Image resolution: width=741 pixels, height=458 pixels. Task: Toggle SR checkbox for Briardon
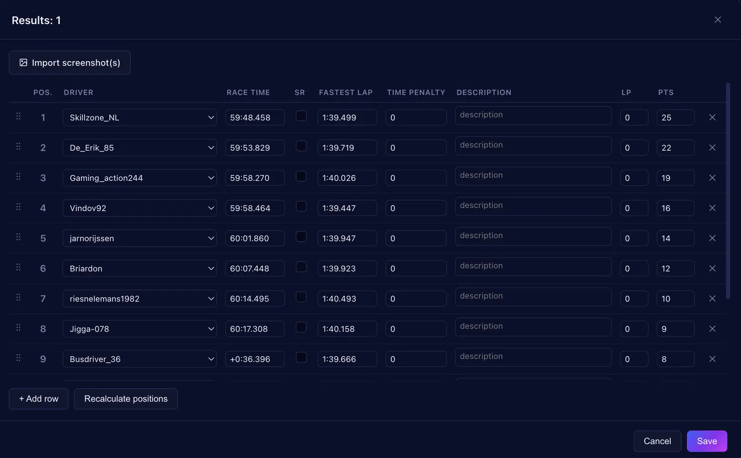(301, 267)
